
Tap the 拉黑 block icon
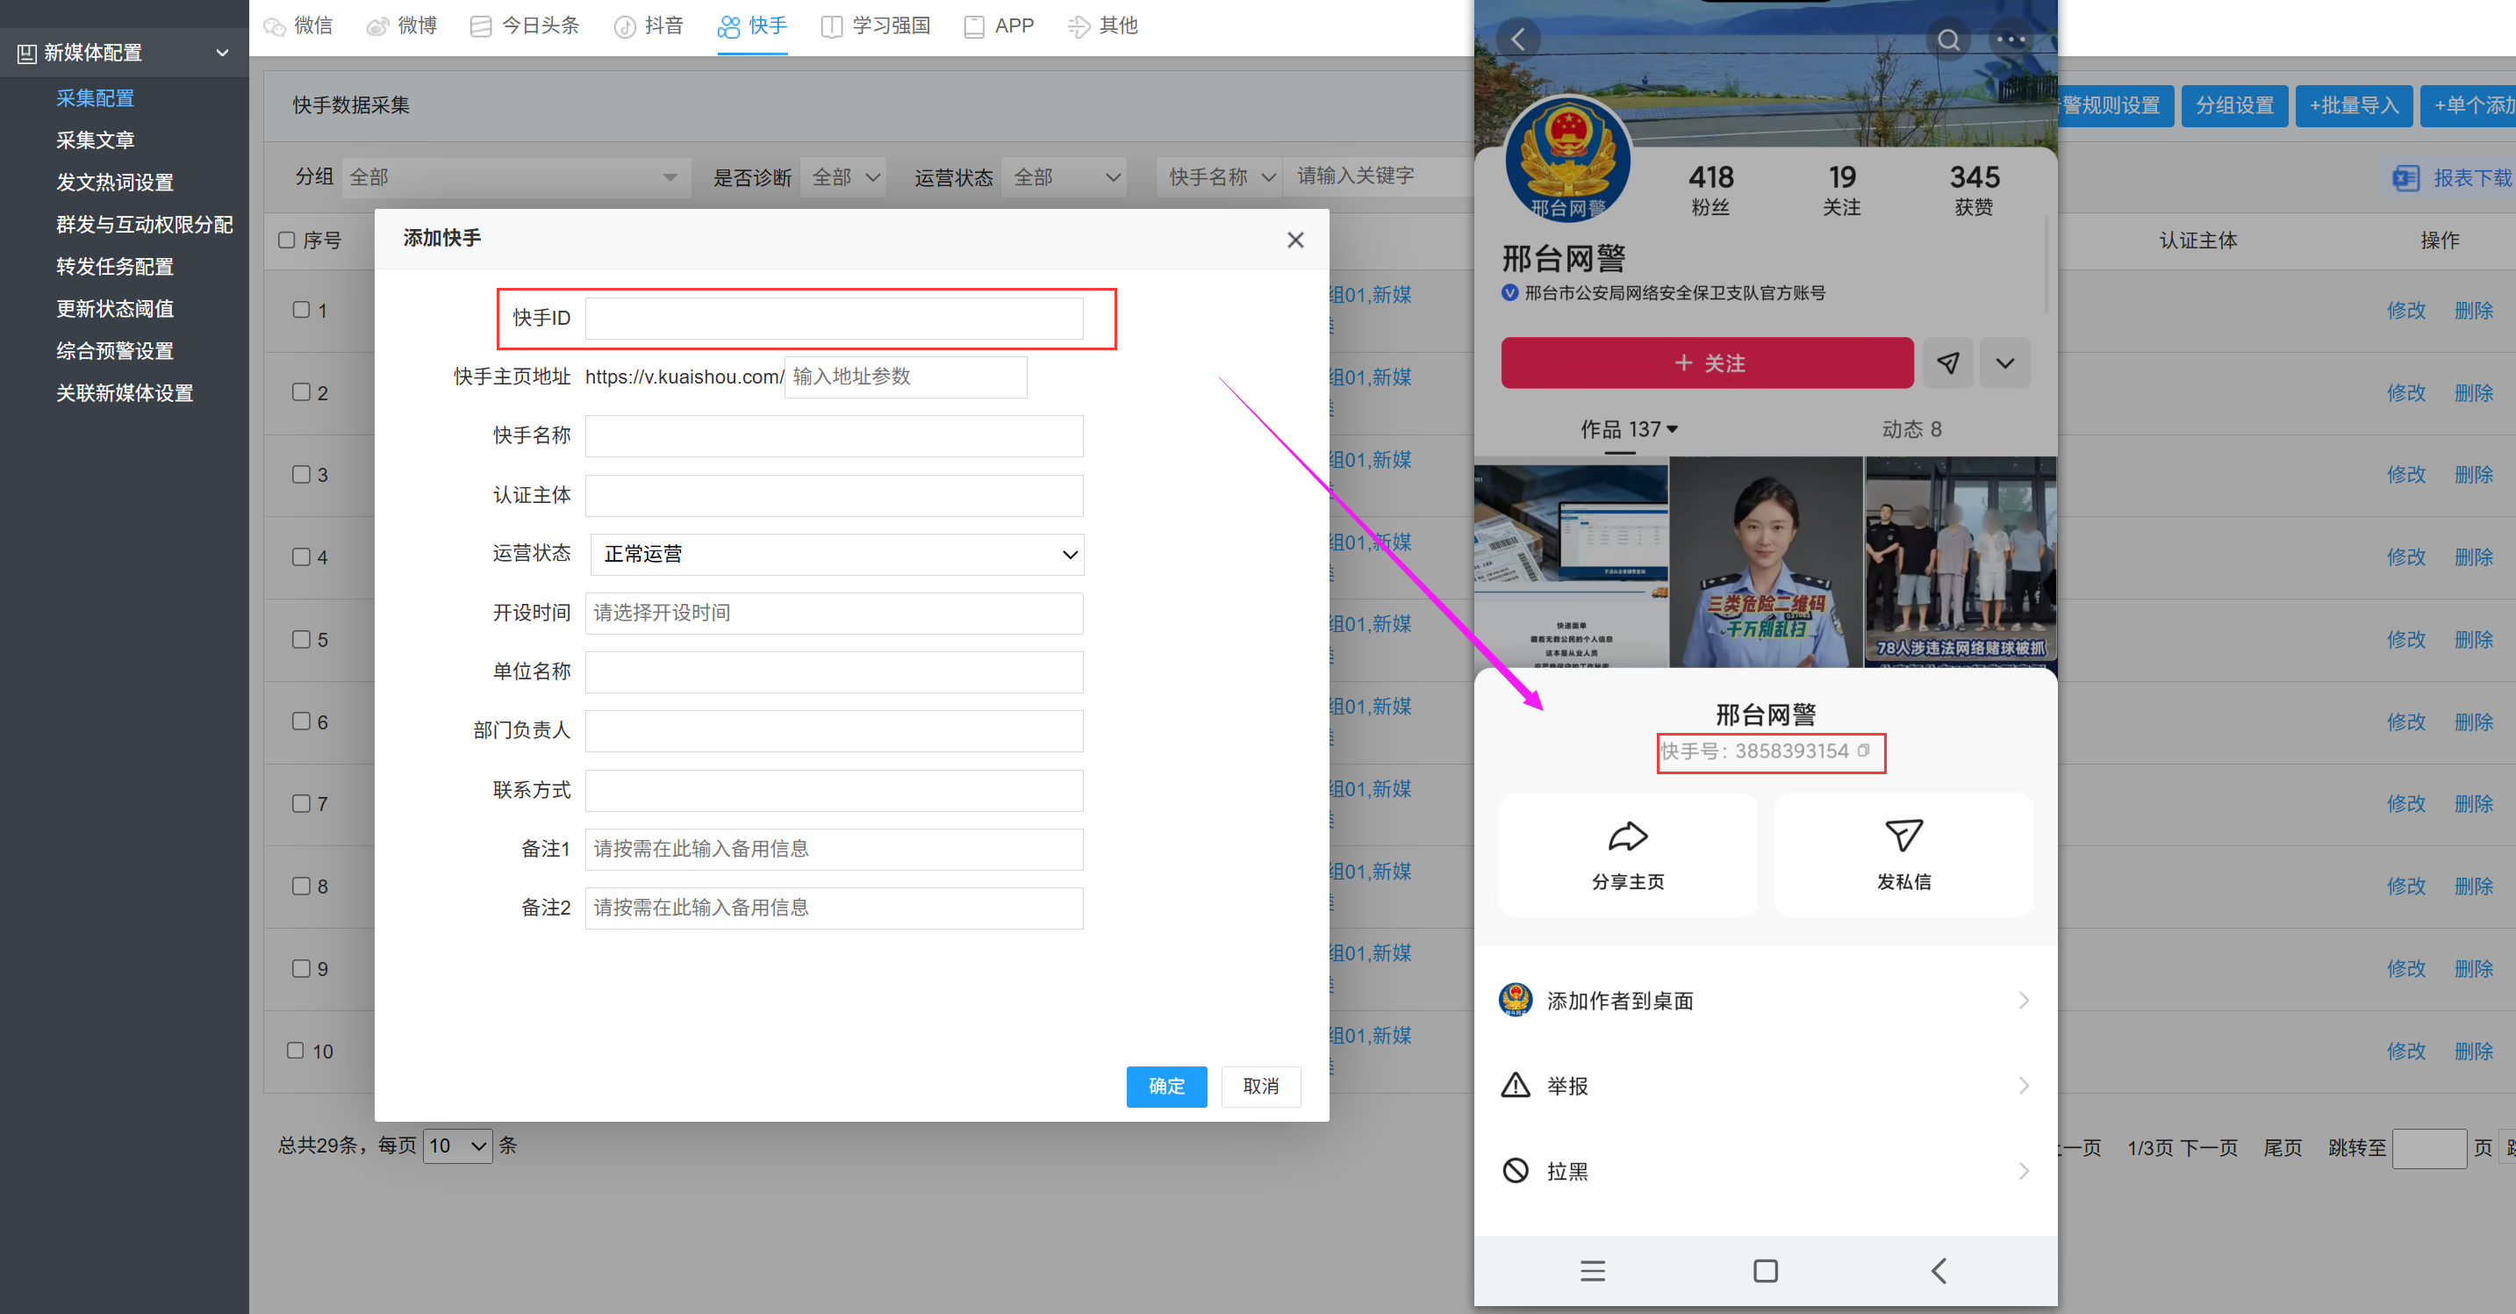click(x=1515, y=1169)
